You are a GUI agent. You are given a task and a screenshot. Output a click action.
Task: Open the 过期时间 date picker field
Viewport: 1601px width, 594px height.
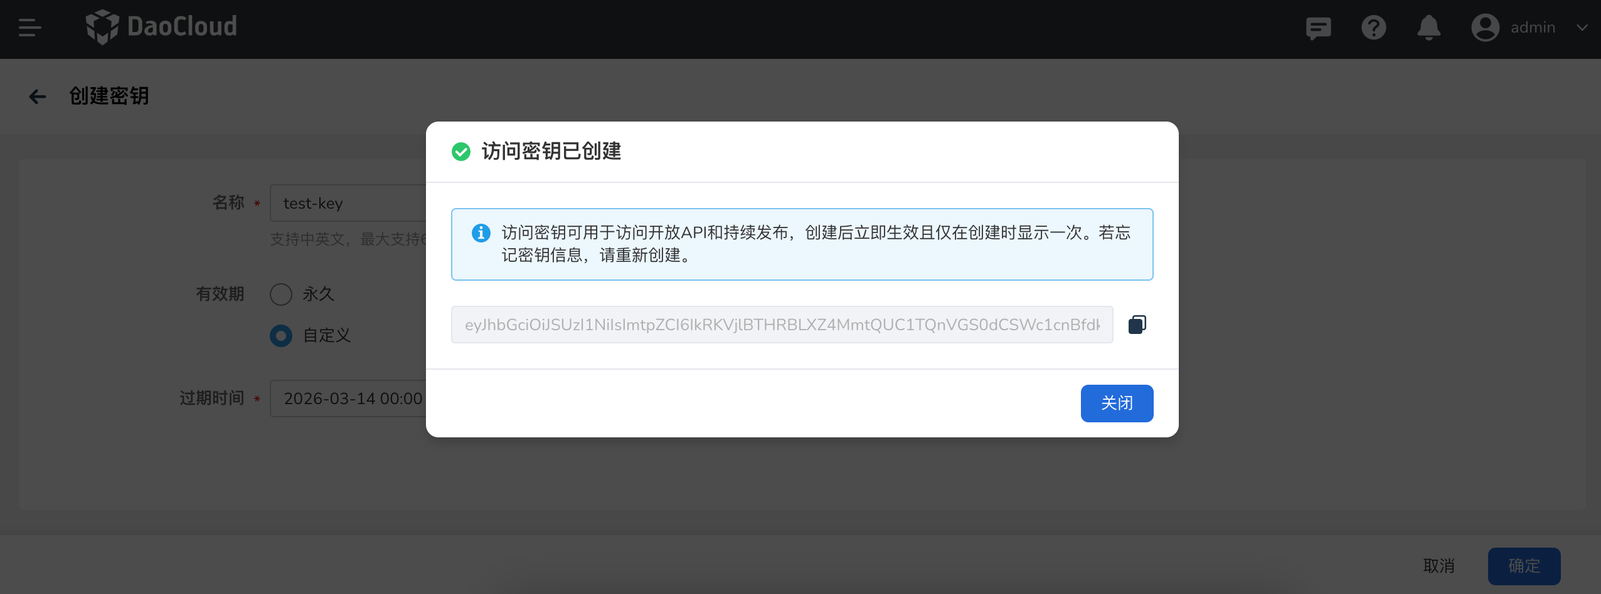(349, 399)
